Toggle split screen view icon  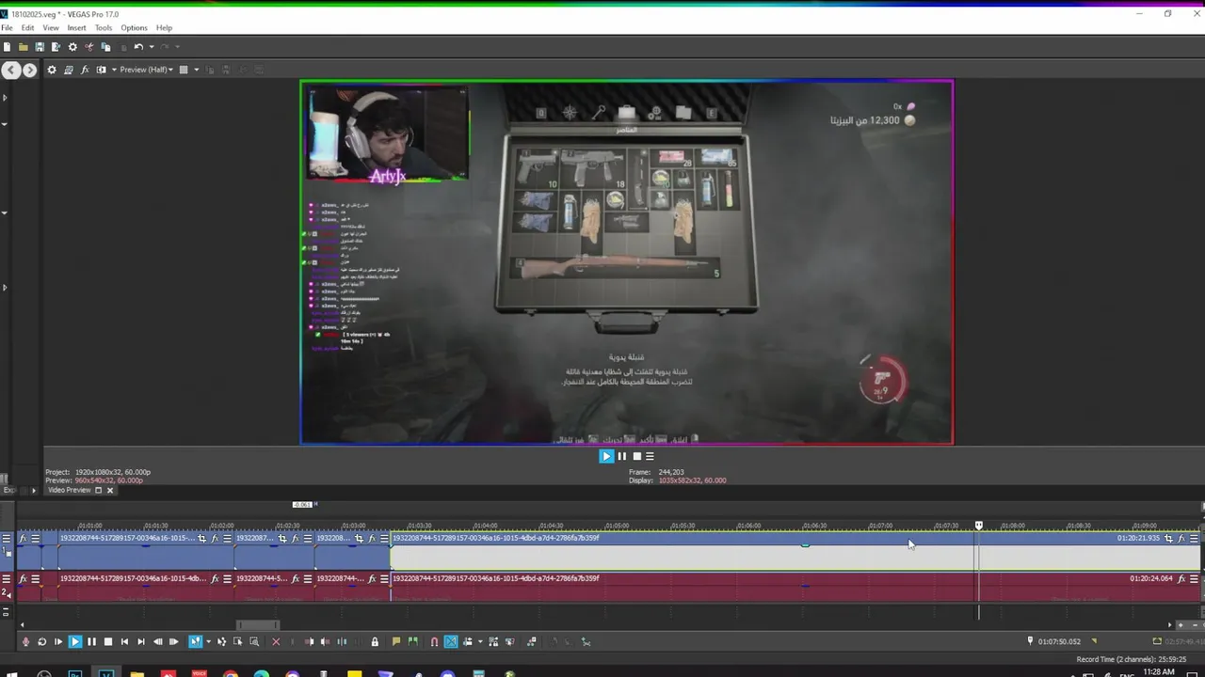(x=101, y=70)
